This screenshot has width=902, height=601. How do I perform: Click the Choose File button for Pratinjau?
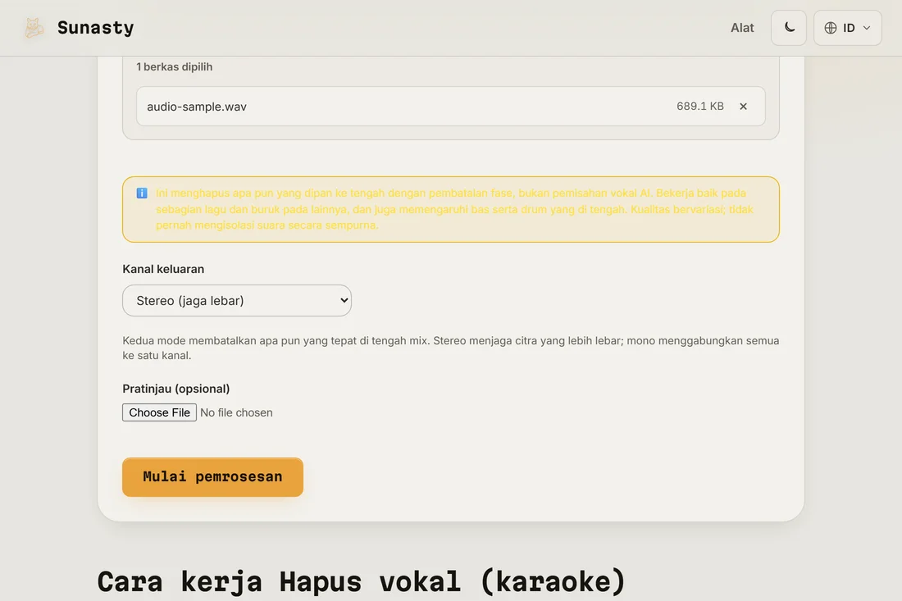click(159, 412)
